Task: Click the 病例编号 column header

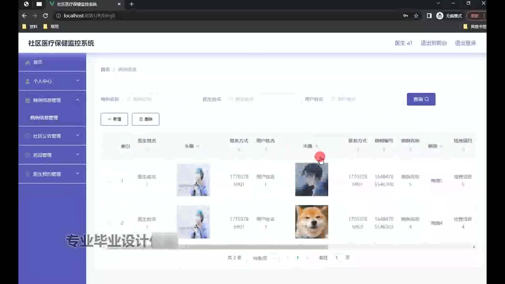Action: coord(384,141)
